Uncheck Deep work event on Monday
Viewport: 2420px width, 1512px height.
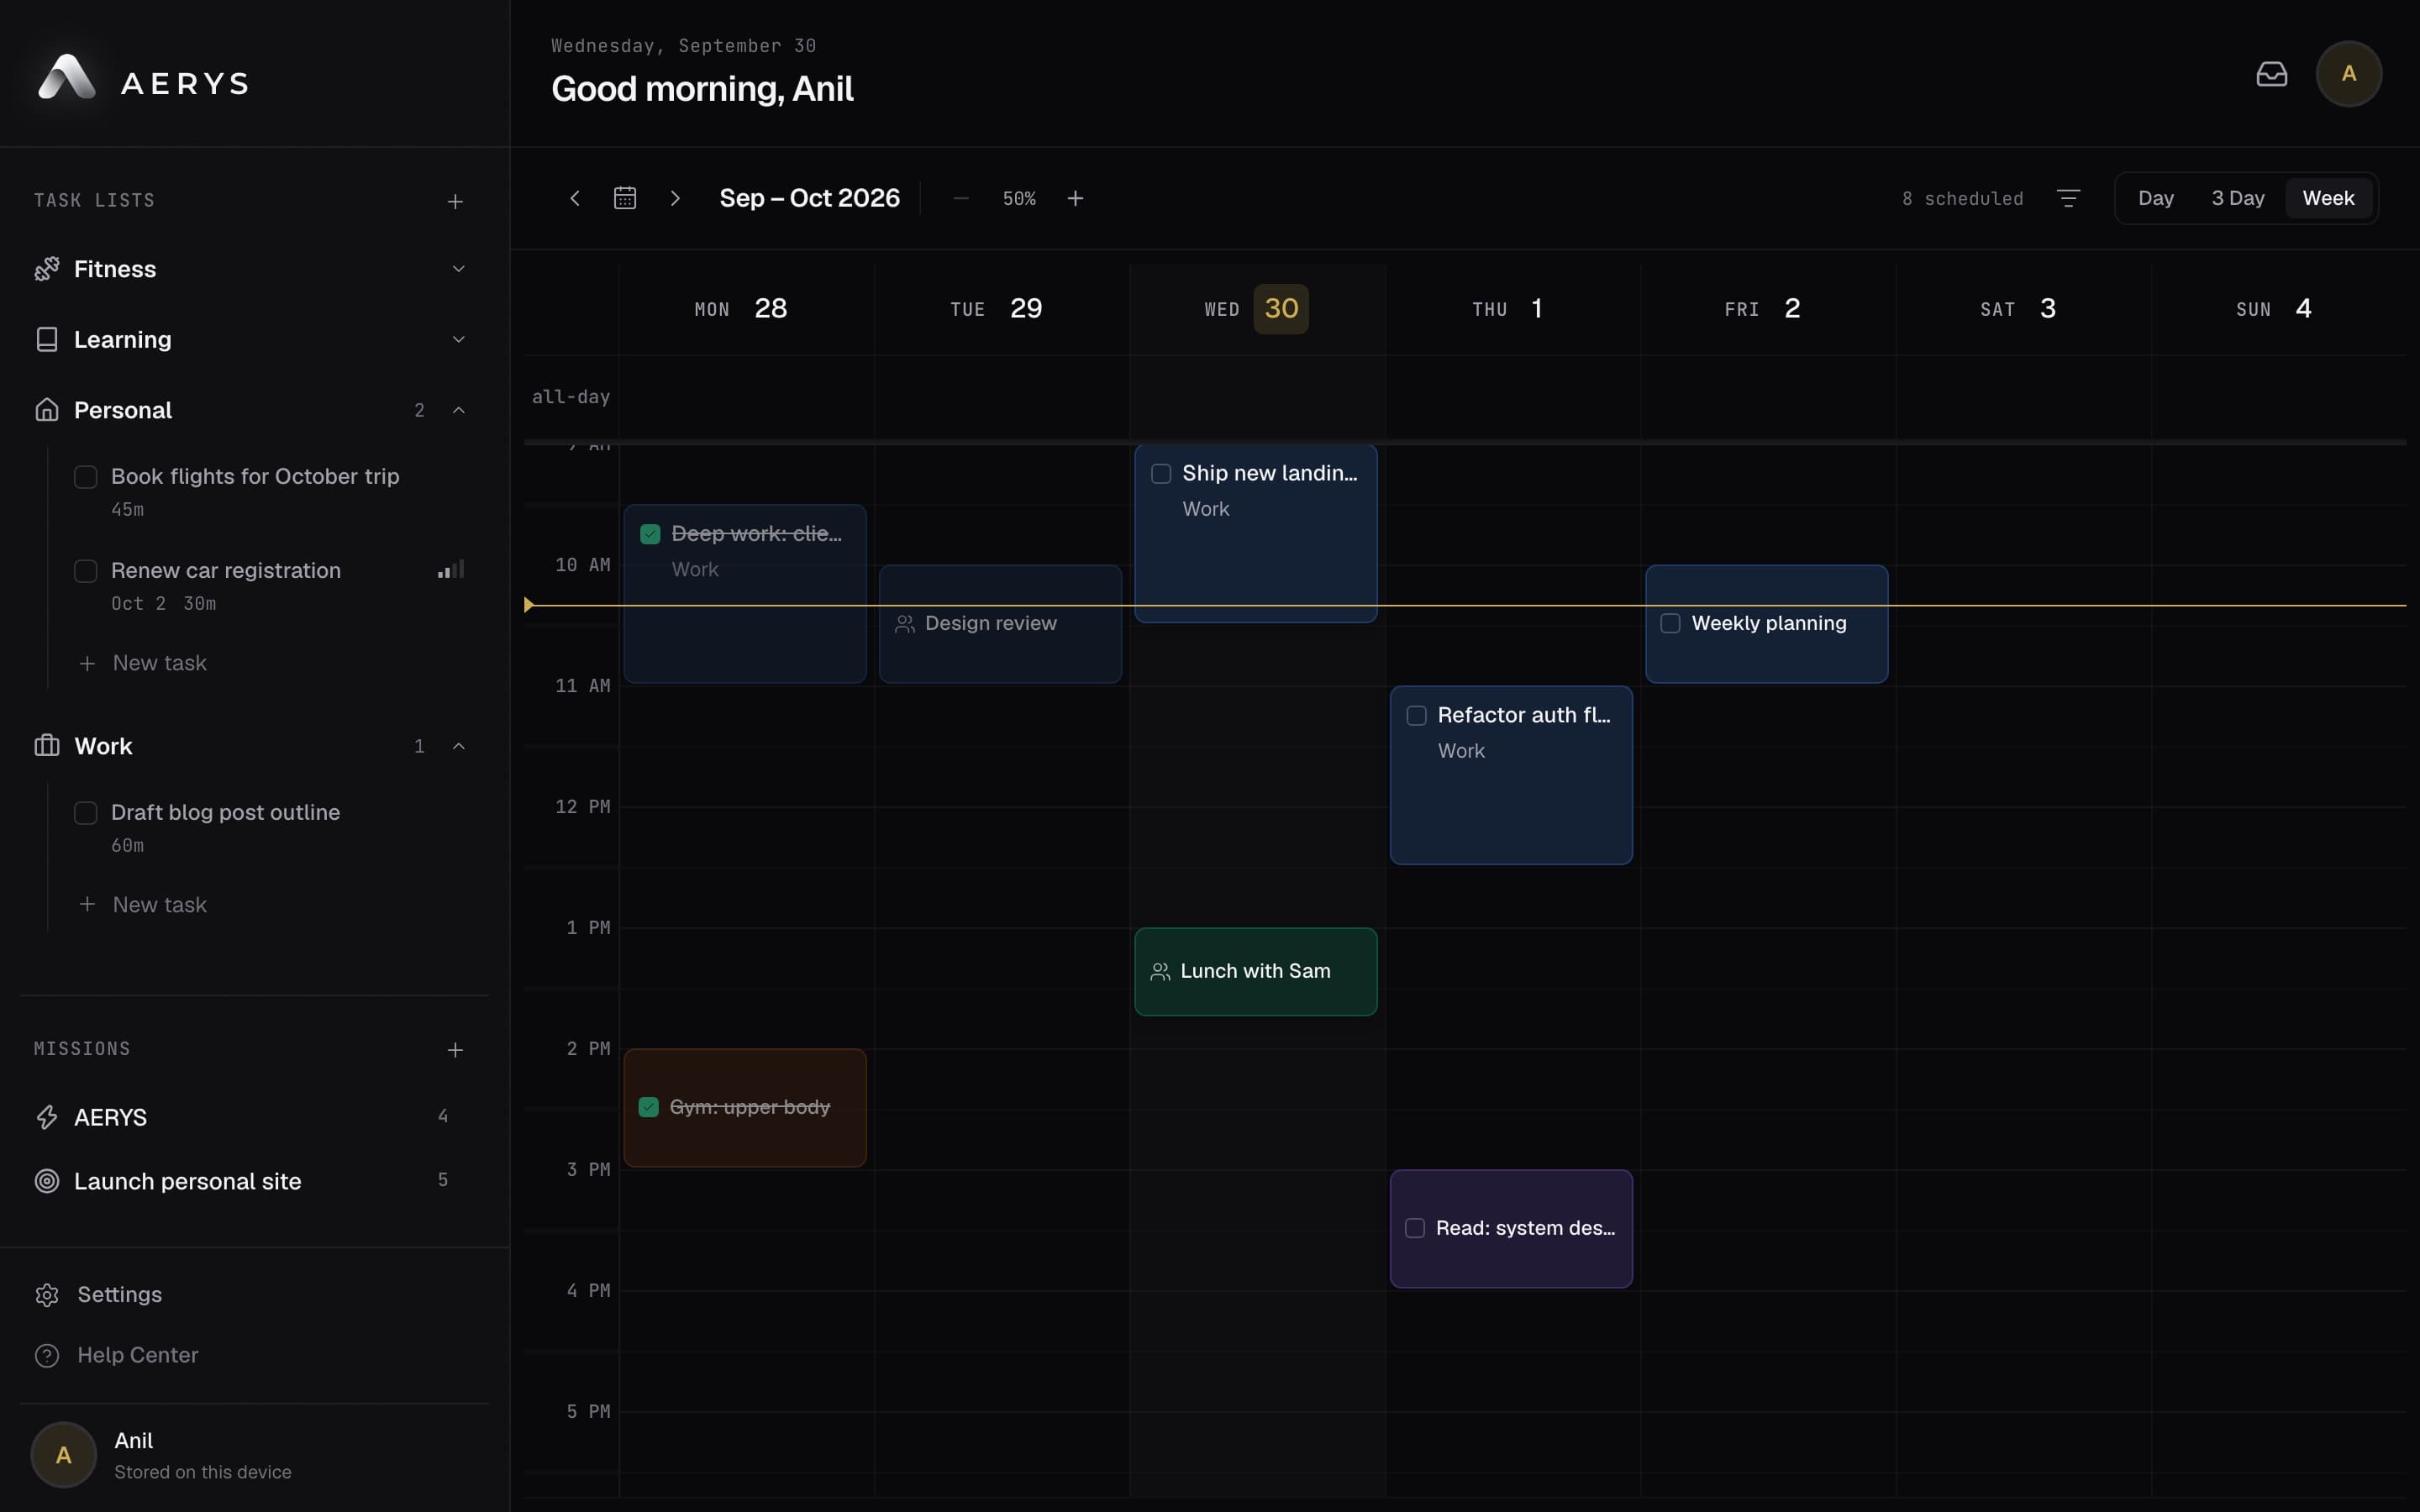point(650,534)
